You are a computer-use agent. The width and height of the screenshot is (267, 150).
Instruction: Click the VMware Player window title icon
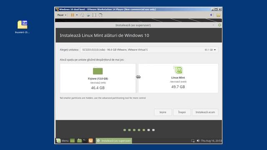57,9
